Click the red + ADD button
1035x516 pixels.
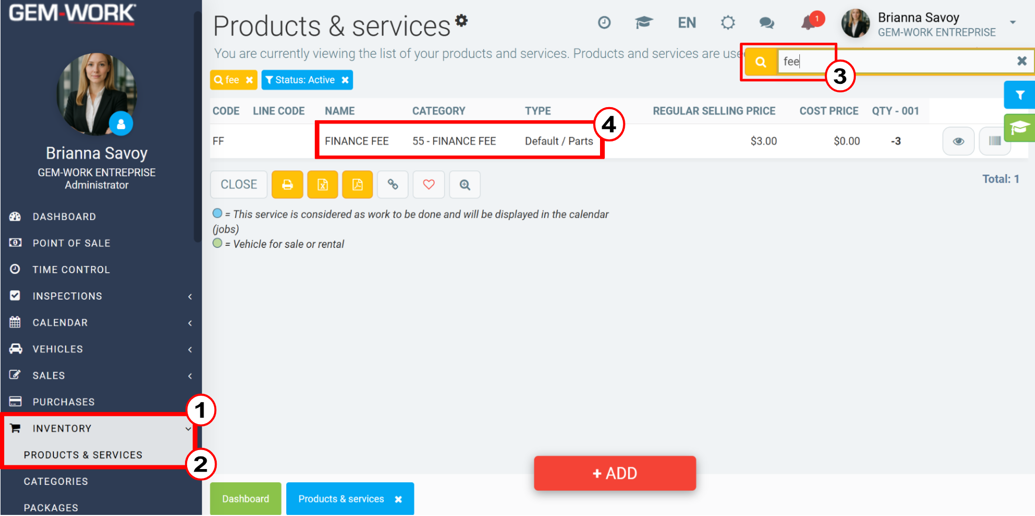(x=615, y=473)
